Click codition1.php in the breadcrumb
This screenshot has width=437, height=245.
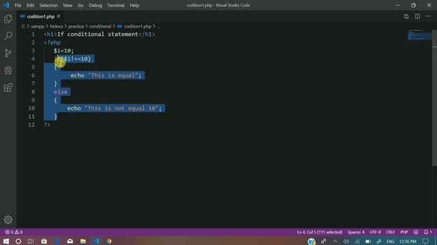137,27
